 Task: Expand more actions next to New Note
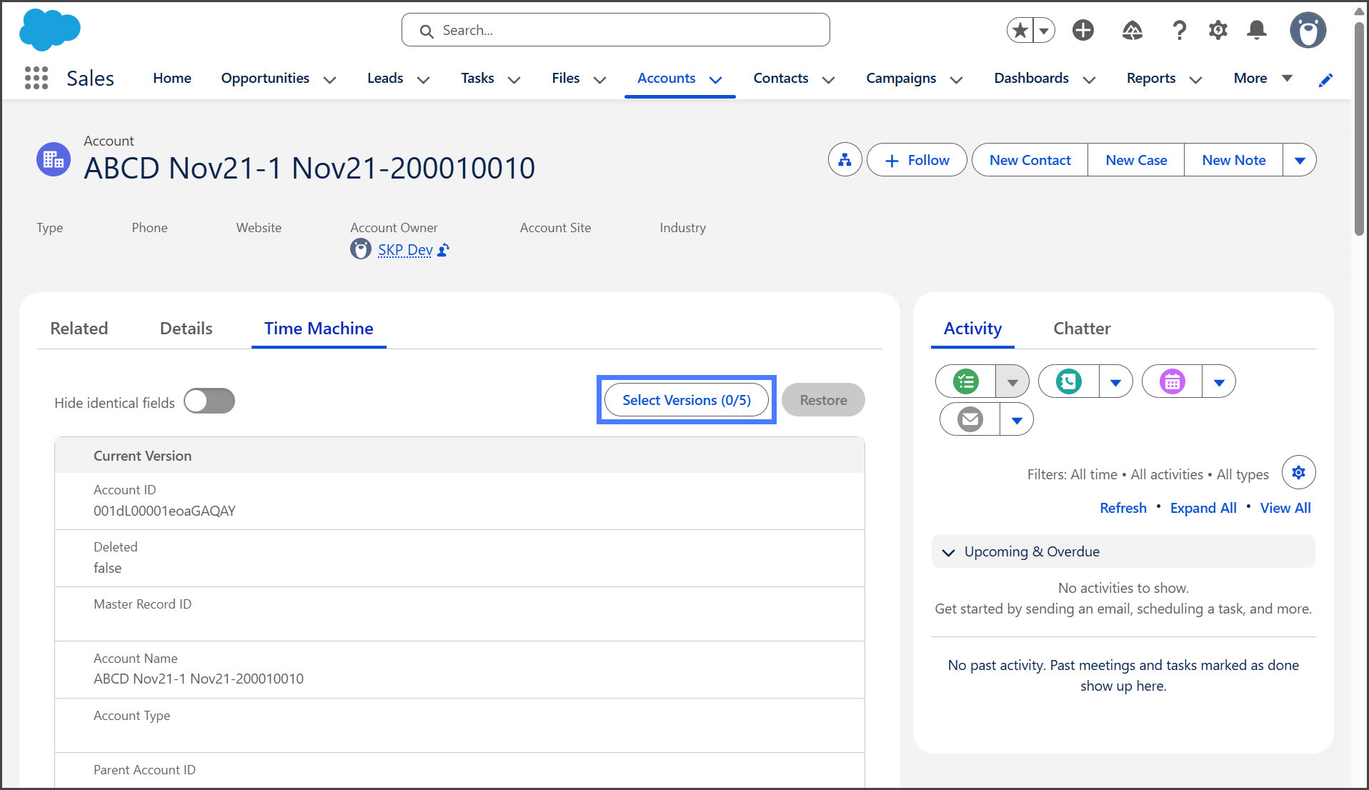(x=1300, y=160)
